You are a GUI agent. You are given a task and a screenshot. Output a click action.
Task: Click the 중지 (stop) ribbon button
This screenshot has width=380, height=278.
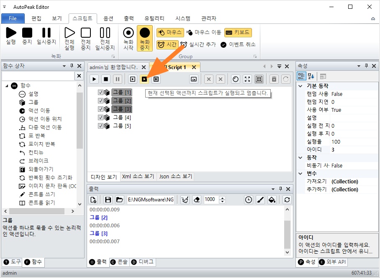pyautogui.click(x=27, y=36)
